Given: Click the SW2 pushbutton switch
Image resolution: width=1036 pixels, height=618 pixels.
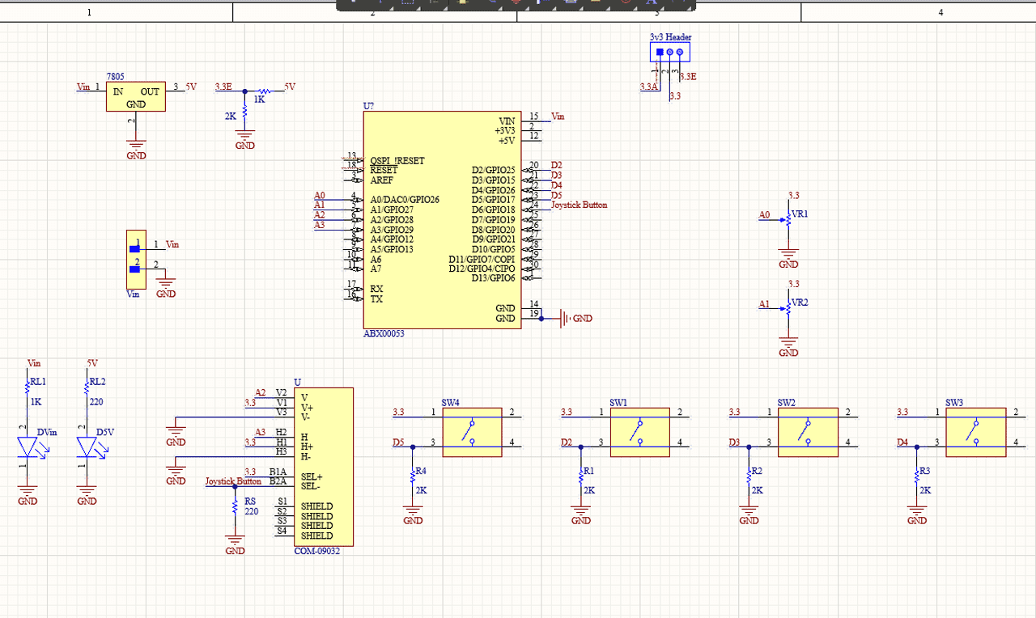Looking at the screenshot, I should (807, 432).
